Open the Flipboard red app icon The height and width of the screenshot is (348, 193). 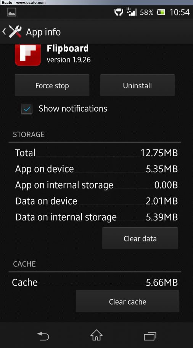pos(28,55)
